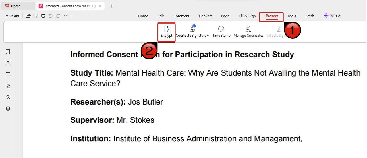
Task: Click the supervisor name 'Mr. Stokes'
Action: tap(135, 120)
